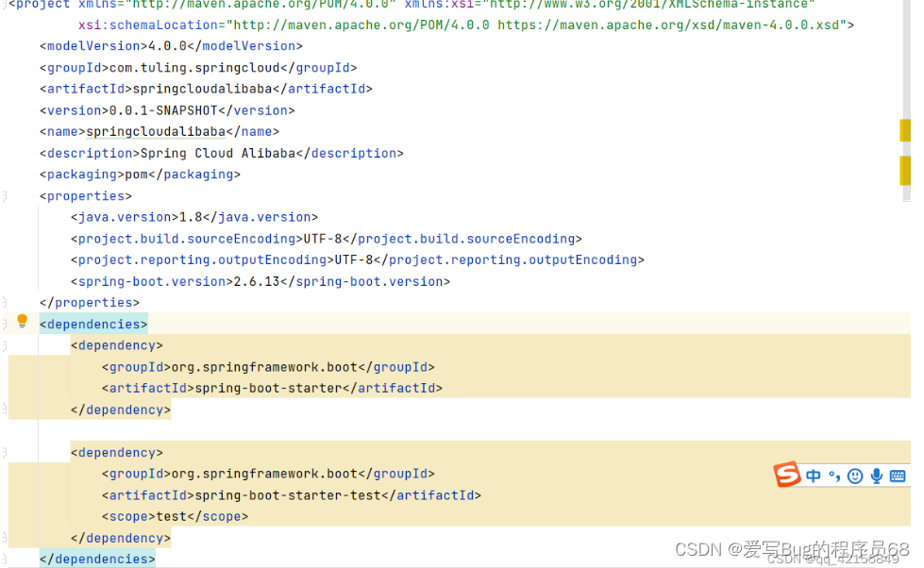Open the on-screen keyboard from input toolbar
The width and height of the screenshot is (924, 568).
pos(898,475)
